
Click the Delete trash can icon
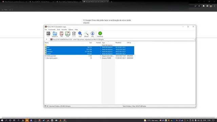[x=74, y=34]
